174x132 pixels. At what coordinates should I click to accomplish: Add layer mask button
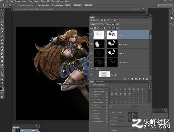[x=132, y=79]
